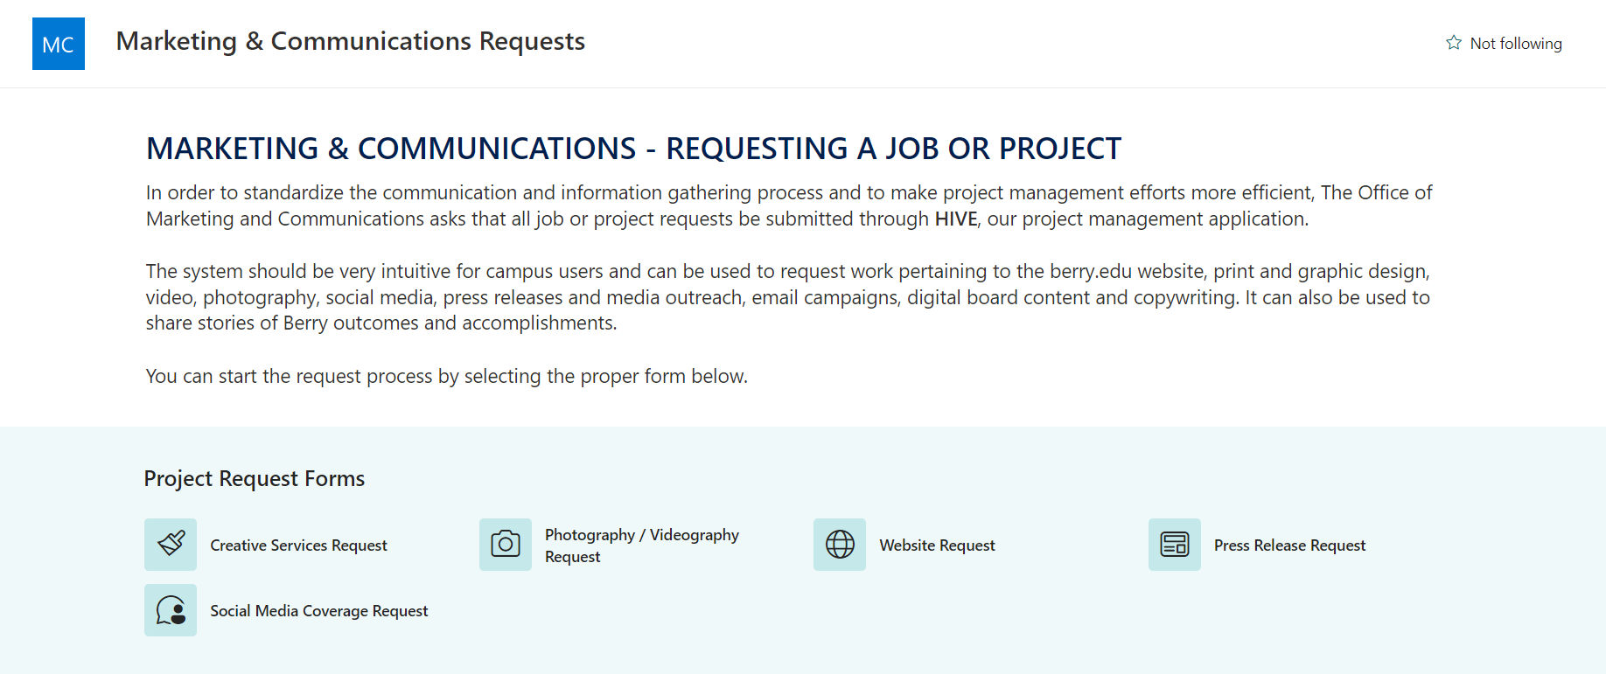
Task: Click the globe icon for Website Request
Action: point(840,545)
